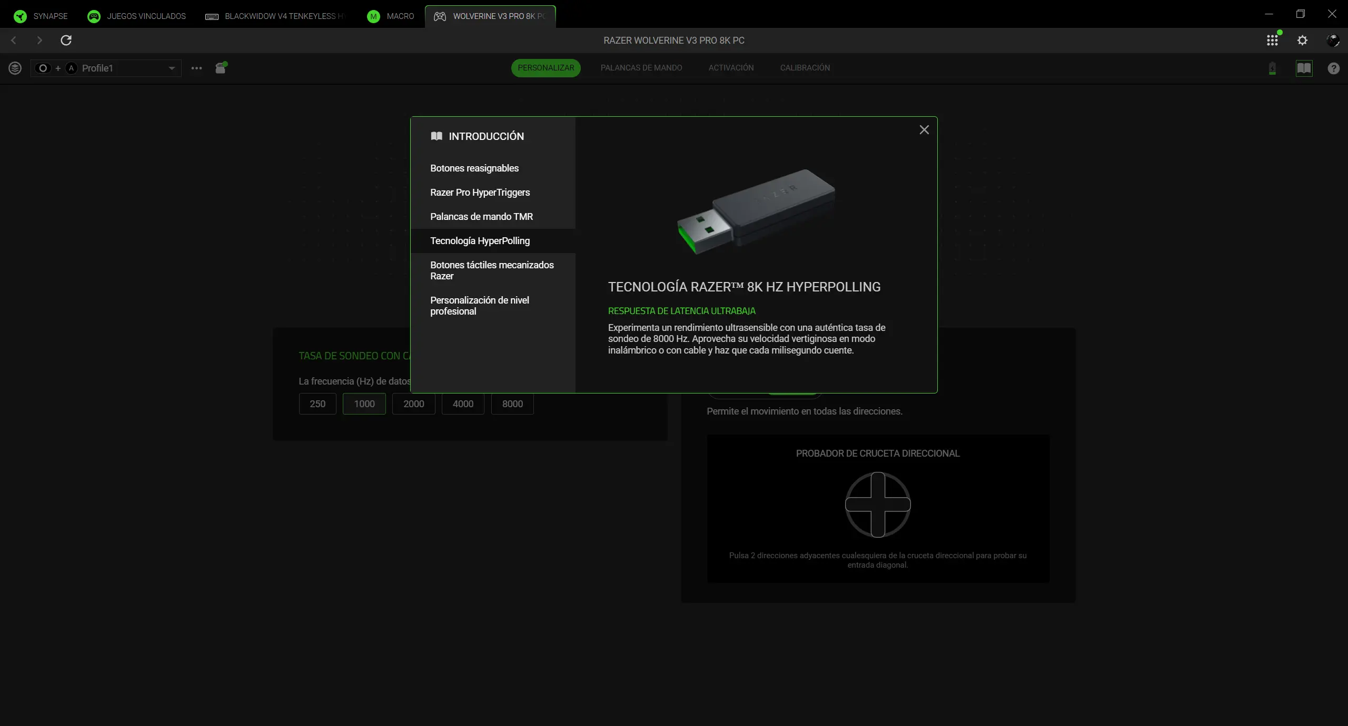Screen dimensions: 1348x726
Task: Open the MACRO tab
Action: point(391,16)
